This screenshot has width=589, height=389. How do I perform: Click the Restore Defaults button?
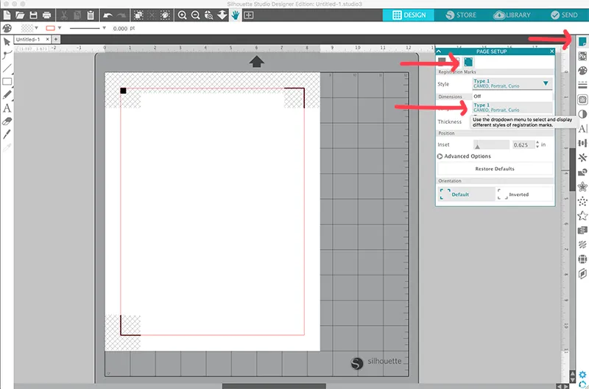click(494, 169)
